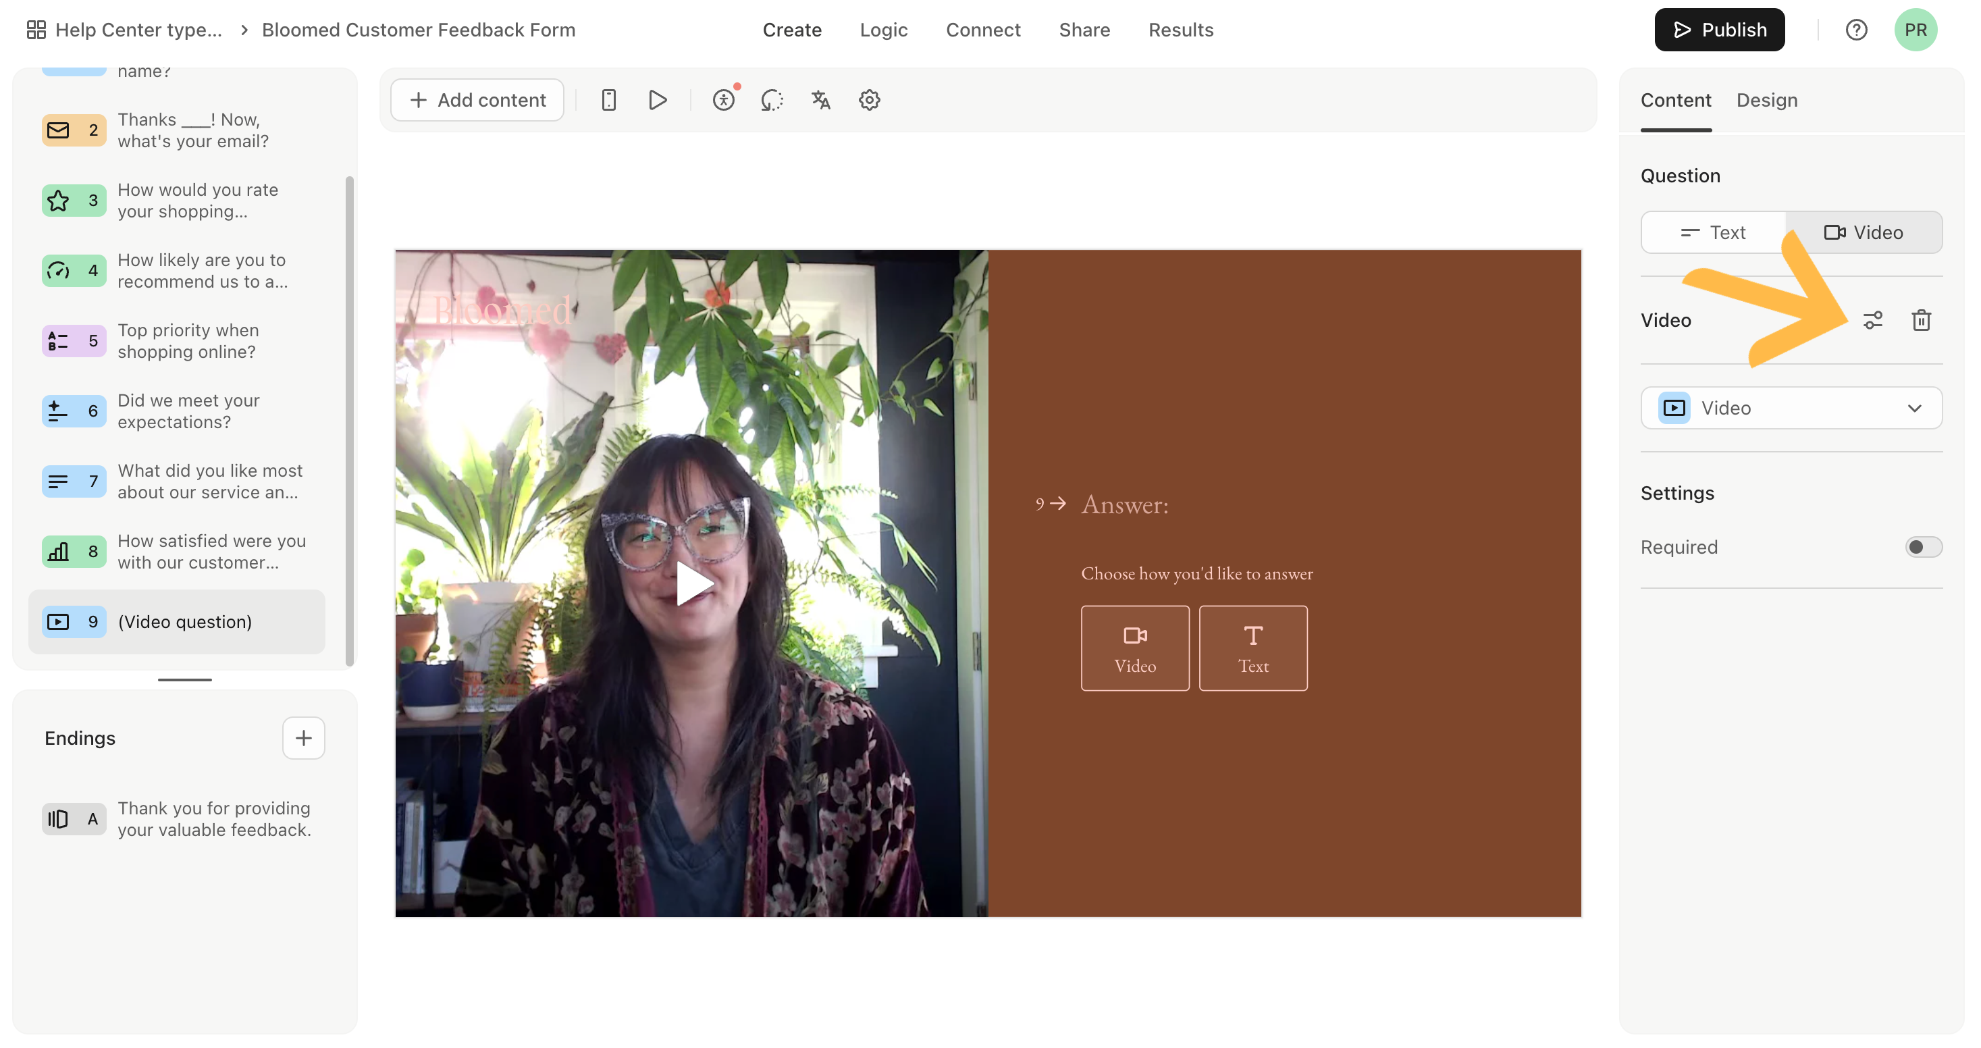Publish the form
The height and width of the screenshot is (1048, 1981).
pos(1720,30)
